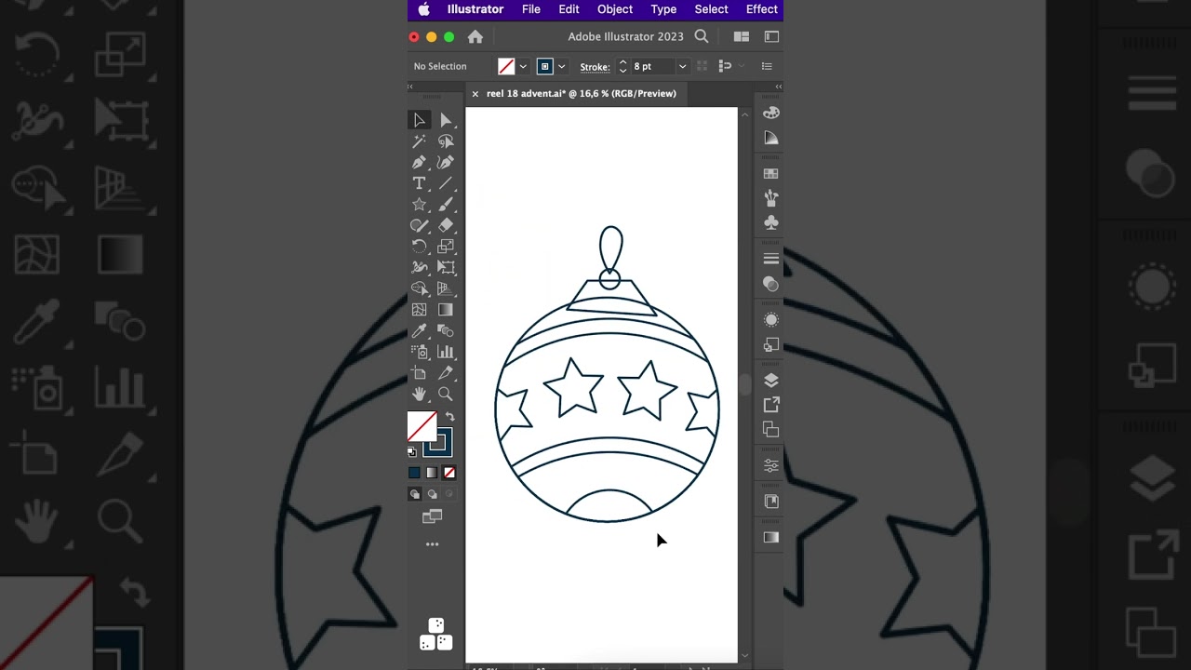Activate the Hand tool

pyautogui.click(x=420, y=395)
